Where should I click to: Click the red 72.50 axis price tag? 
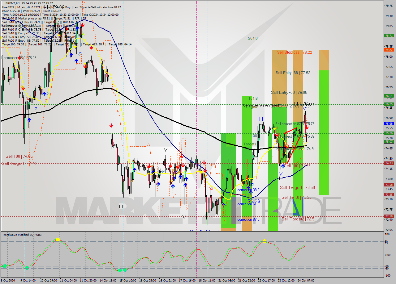click(389, 216)
